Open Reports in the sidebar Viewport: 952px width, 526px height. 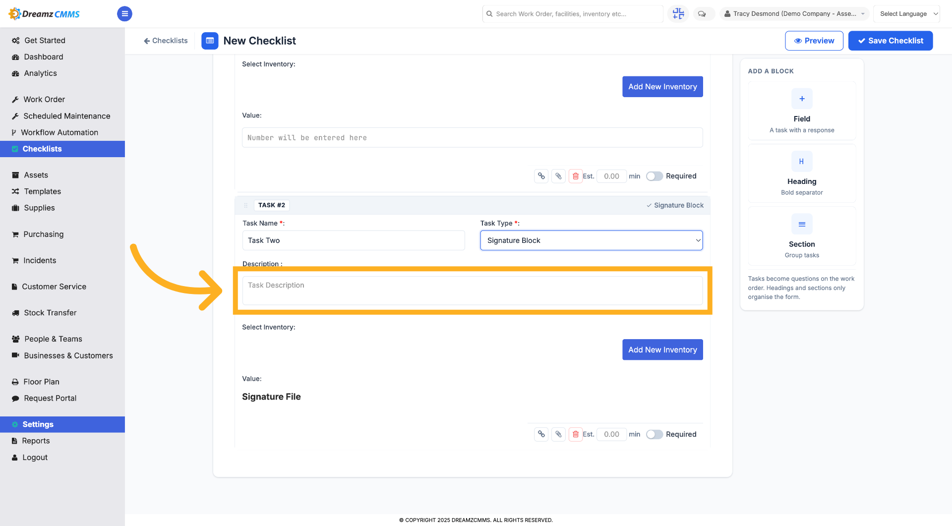coord(36,441)
